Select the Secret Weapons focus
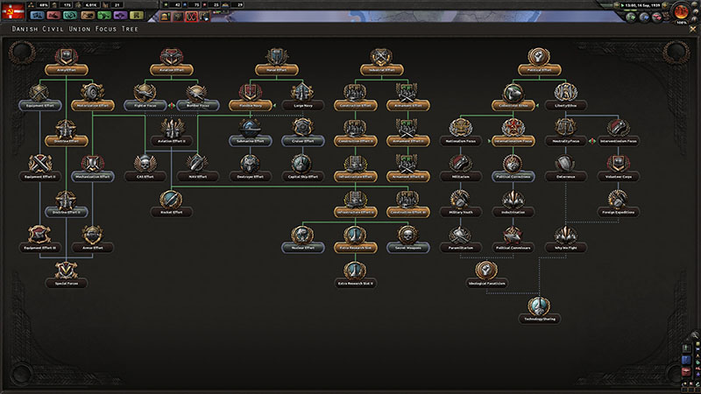Viewport: 701px width, 394px height. (408, 240)
